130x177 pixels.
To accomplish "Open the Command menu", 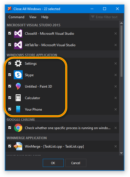I will click(16, 17).
